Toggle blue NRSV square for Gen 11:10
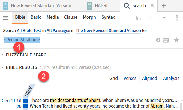Viewport: 183px width, 110px height. [x=26, y=101]
